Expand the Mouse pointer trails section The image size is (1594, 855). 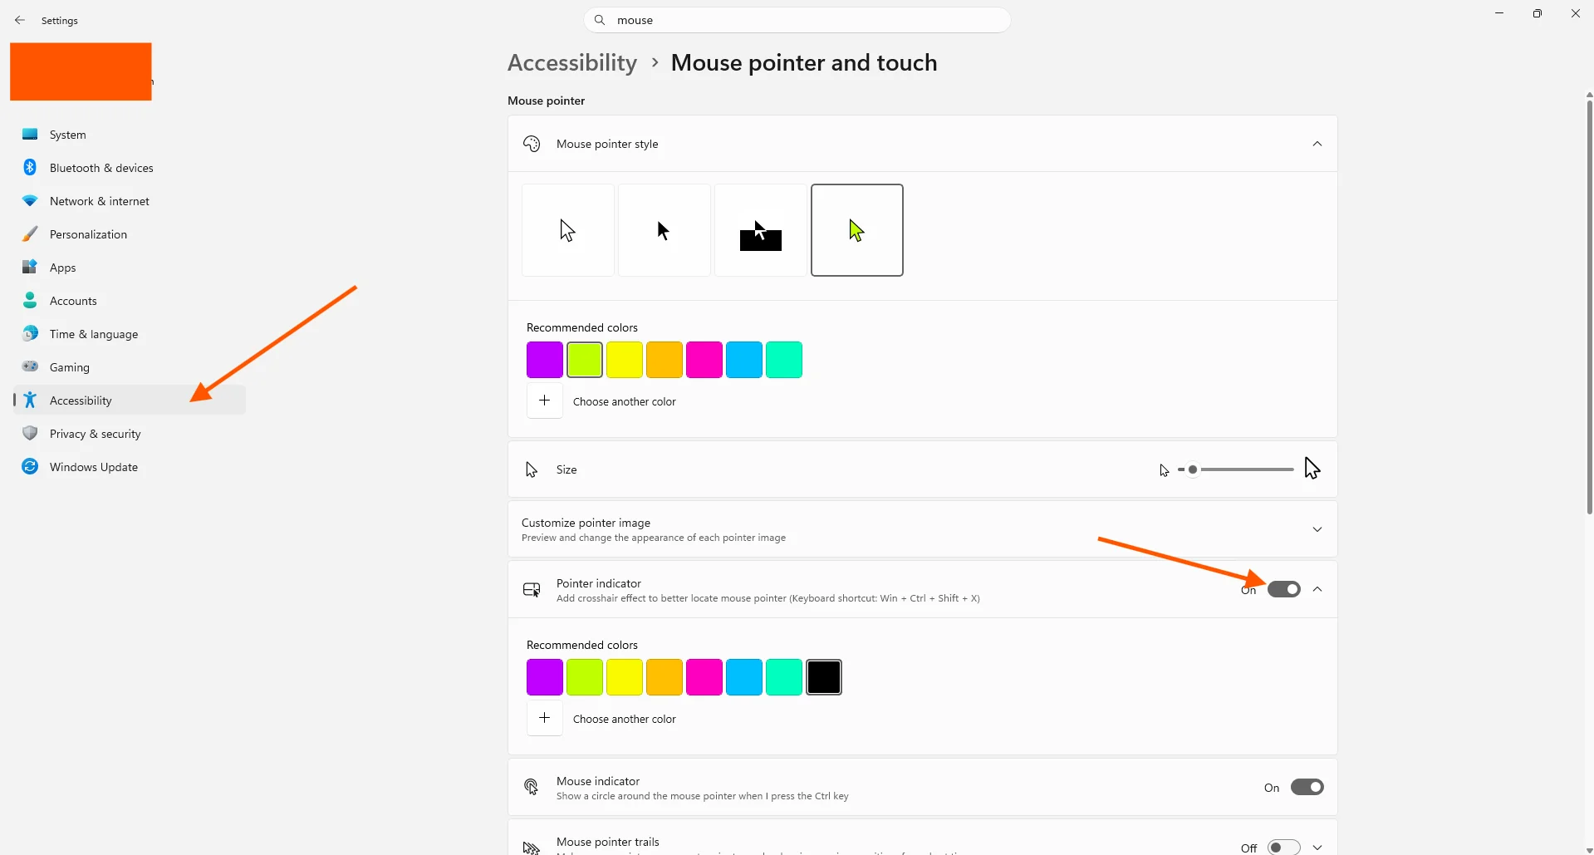(1317, 848)
